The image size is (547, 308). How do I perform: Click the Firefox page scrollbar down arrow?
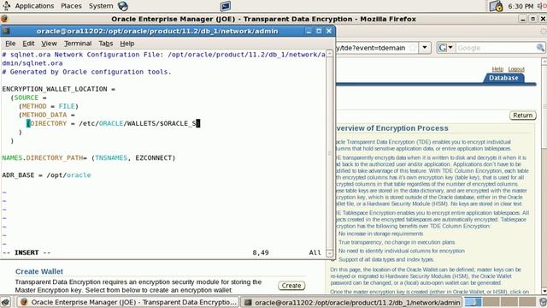[x=544, y=291]
